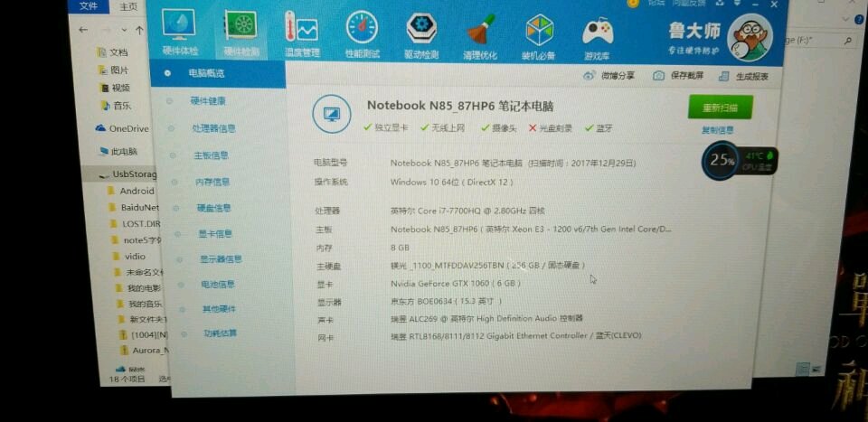Open recent locations chevron in File Explorer
The image size is (868, 422).
(x=124, y=30)
